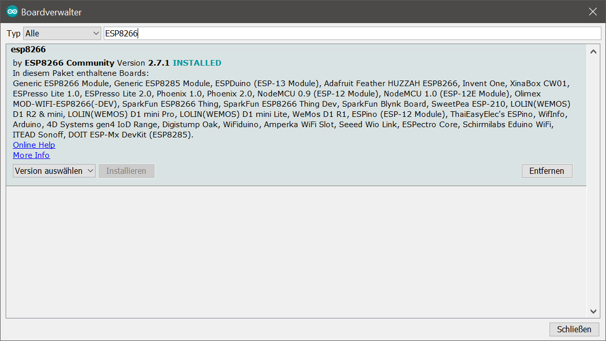Click the Boardverwalter window title

[51, 12]
